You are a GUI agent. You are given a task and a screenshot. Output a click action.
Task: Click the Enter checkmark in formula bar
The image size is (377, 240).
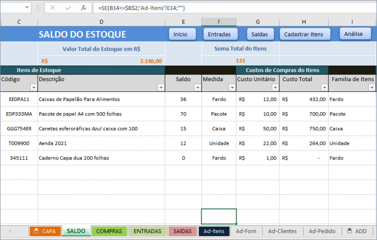pyautogui.click(x=68, y=8)
